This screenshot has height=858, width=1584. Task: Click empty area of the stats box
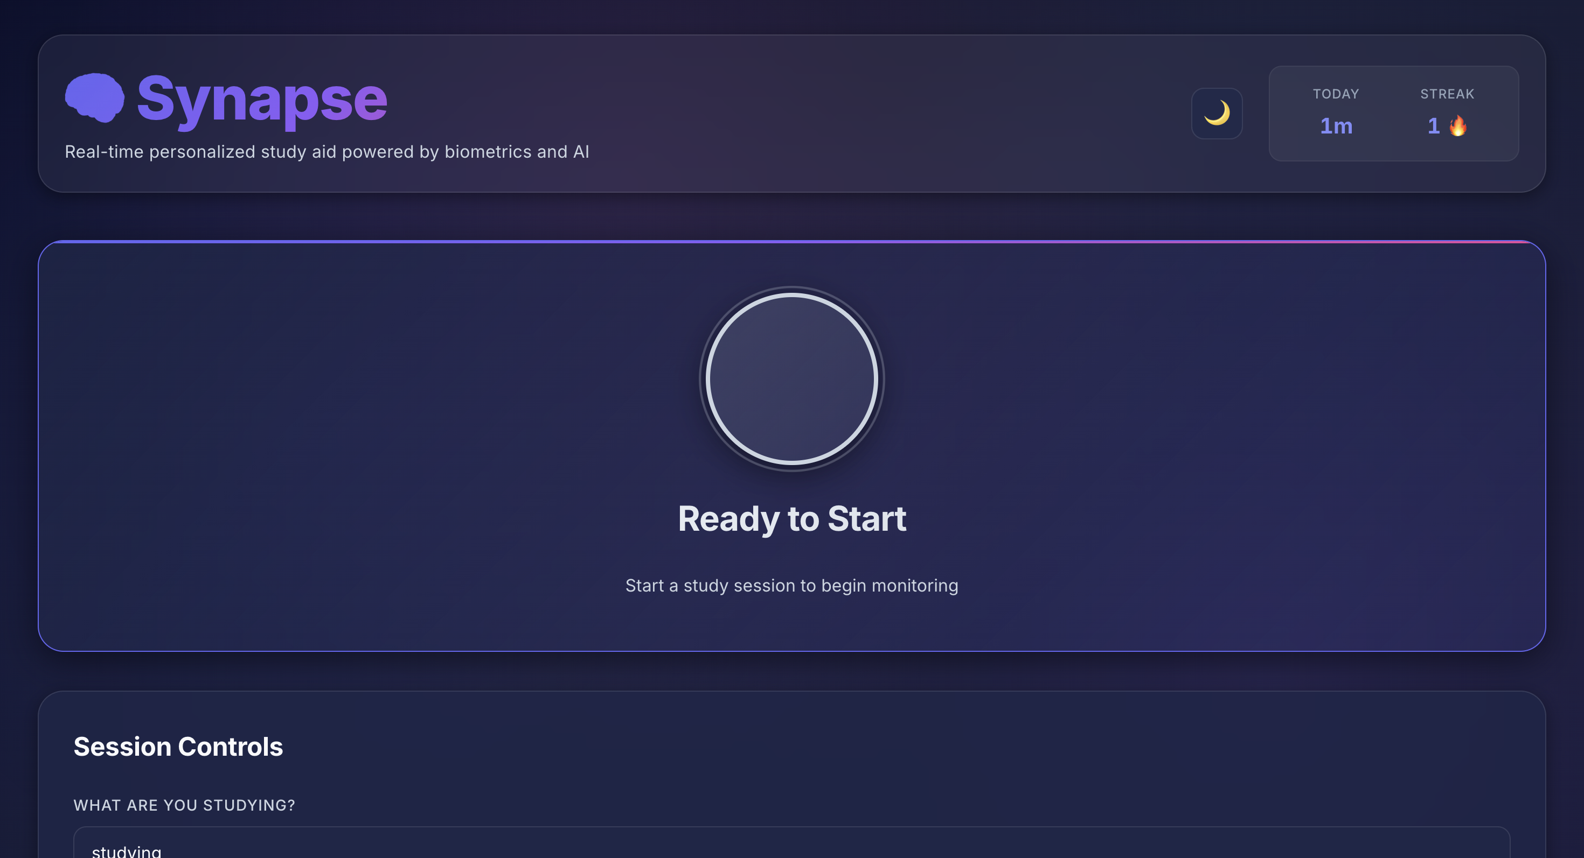(1393, 147)
